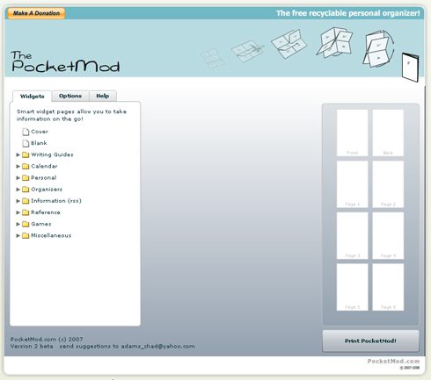Expand the Miscellaneous tree arrow
Viewport: 431px width, 380px height.
18,235
